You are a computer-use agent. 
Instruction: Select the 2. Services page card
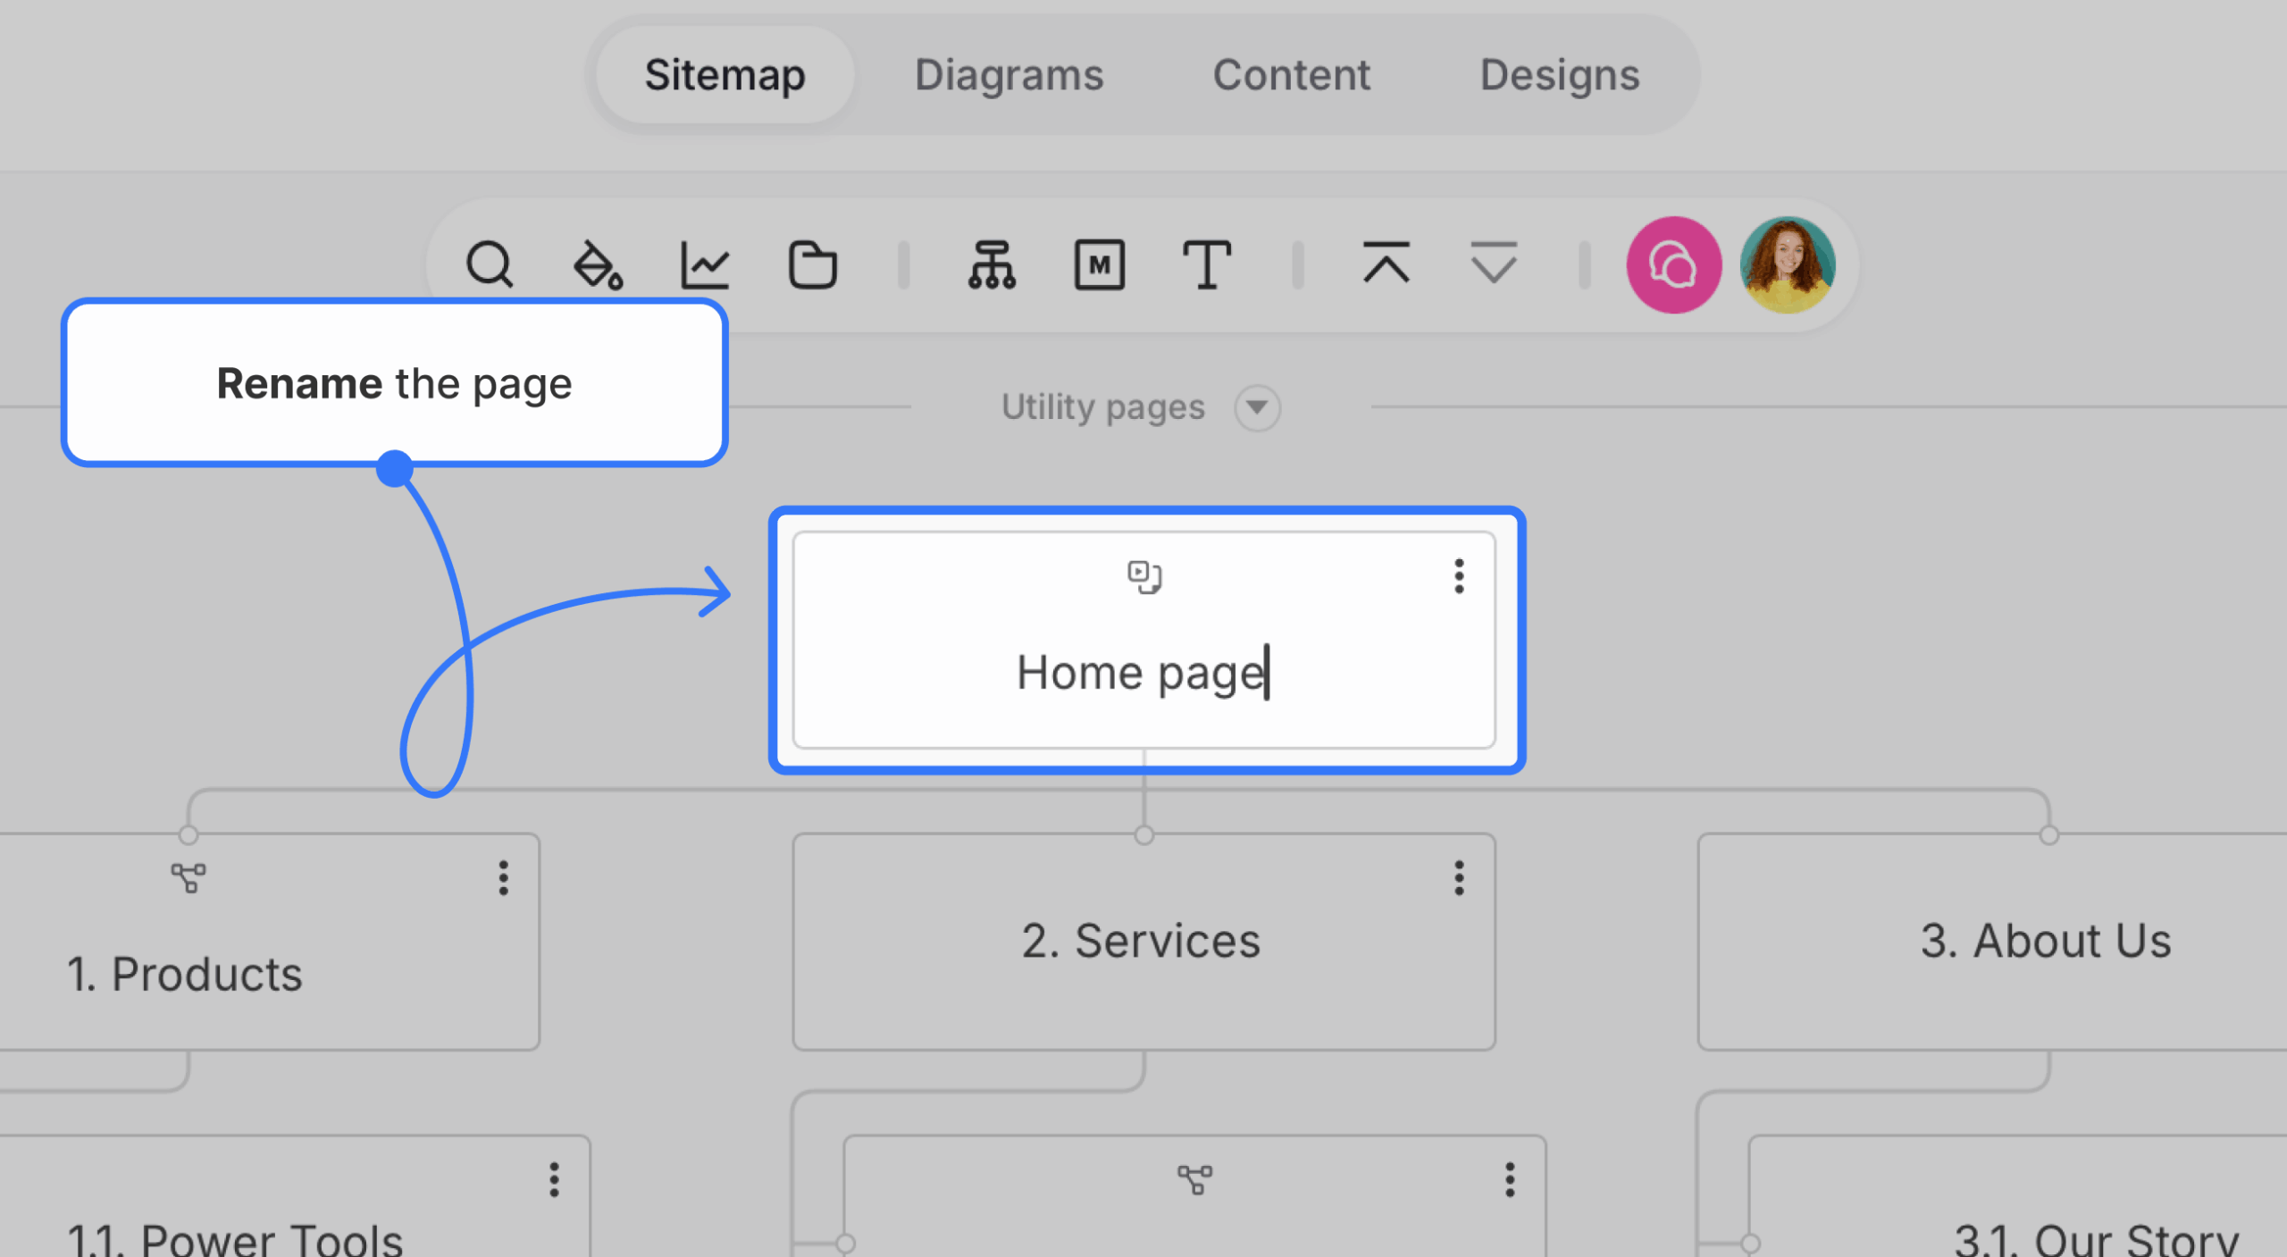(1143, 943)
